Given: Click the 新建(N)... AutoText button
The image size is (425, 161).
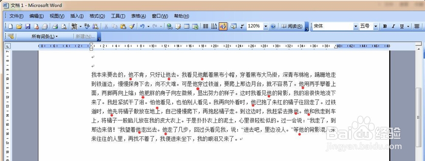Looking at the screenshot, I should tap(85, 36).
